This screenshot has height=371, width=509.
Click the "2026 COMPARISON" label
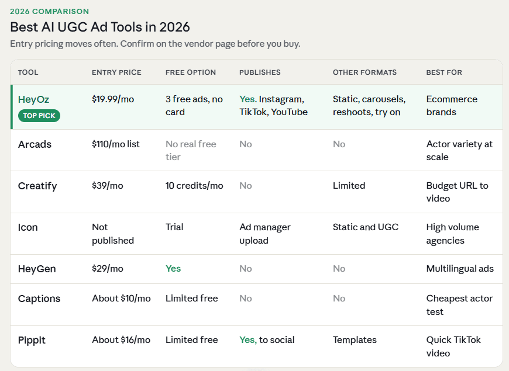(49, 11)
